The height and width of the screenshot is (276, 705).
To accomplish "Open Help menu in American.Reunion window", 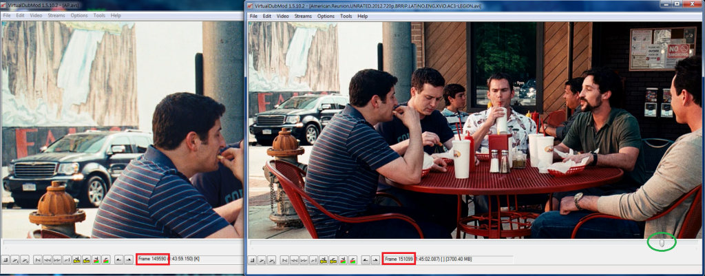I will [x=362, y=17].
